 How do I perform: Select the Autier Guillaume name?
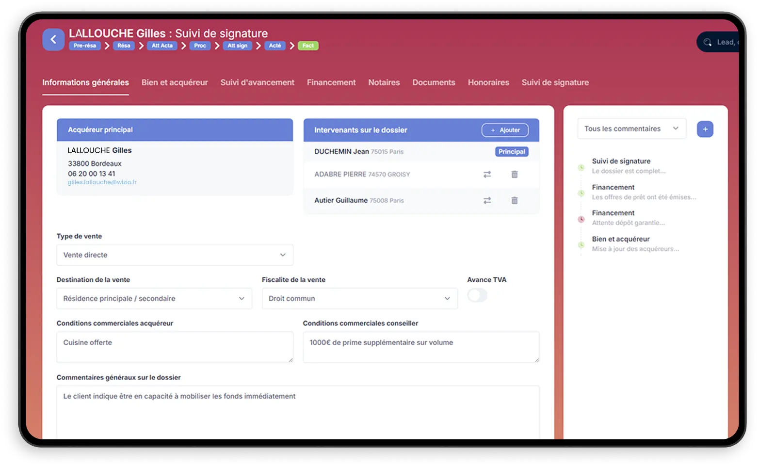[341, 200]
